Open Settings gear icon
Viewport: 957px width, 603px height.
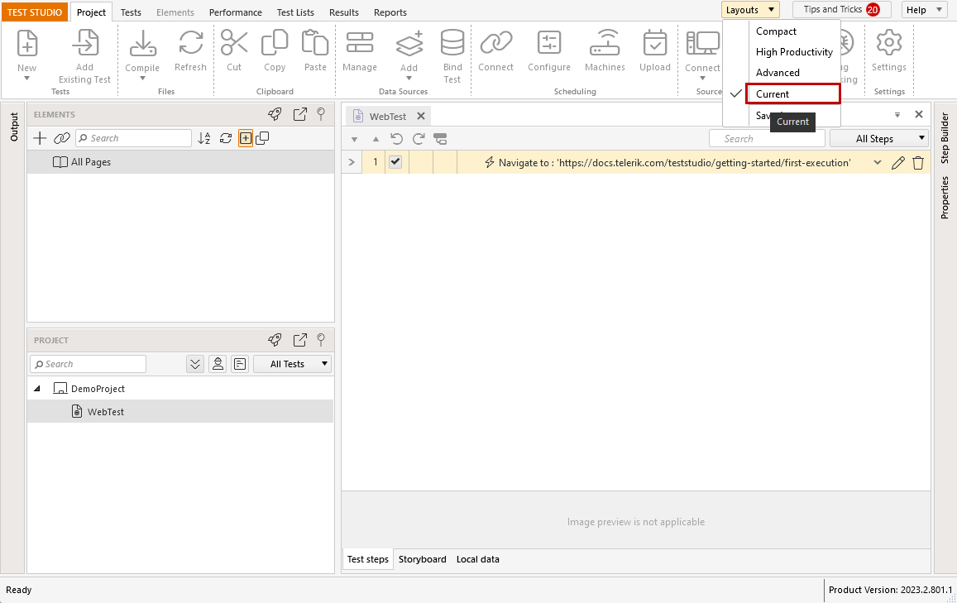(888, 43)
